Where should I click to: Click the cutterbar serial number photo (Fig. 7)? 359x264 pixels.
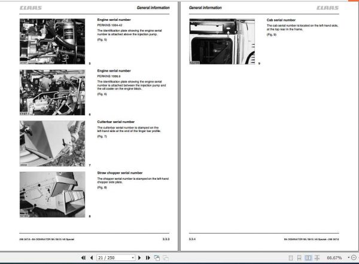pyautogui.click(x=52, y=143)
